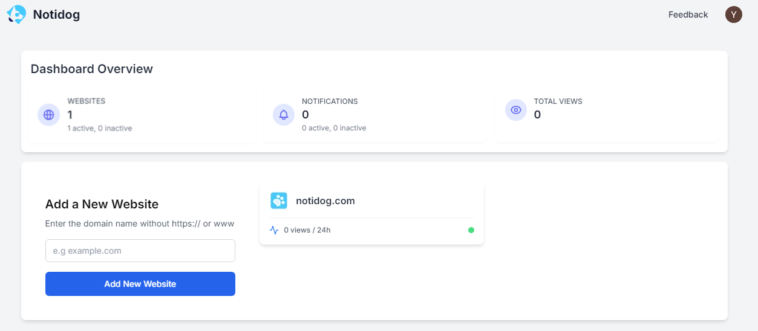The height and width of the screenshot is (331, 758).
Task: Open the user avatar Y menu
Action: pos(733,15)
